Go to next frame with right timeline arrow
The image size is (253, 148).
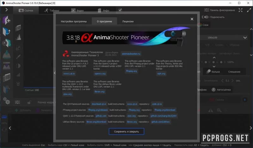tap(251, 128)
